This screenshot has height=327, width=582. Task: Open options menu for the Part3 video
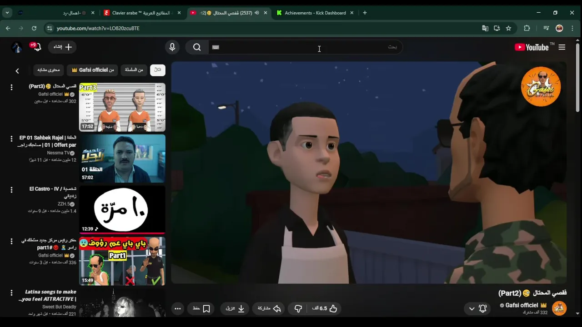click(x=11, y=87)
